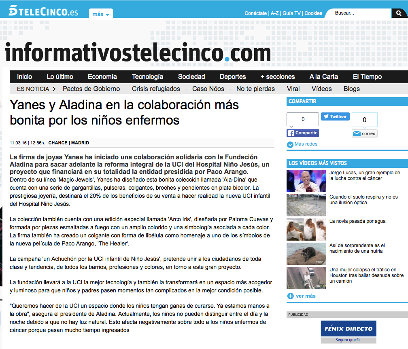
Task: Select Deportes in navigation bar
Action: click(x=233, y=77)
